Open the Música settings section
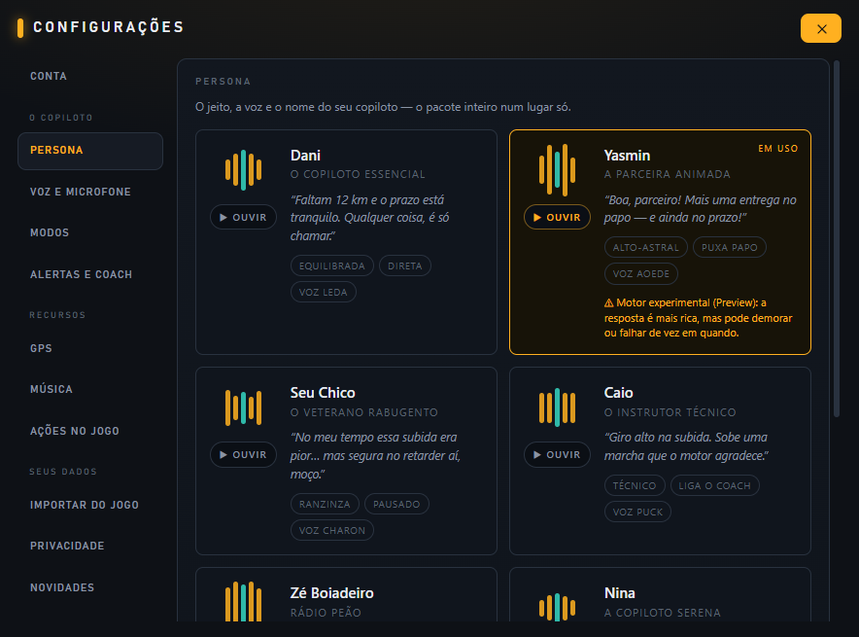This screenshot has width=859, height=637. [x=51, y=389]
